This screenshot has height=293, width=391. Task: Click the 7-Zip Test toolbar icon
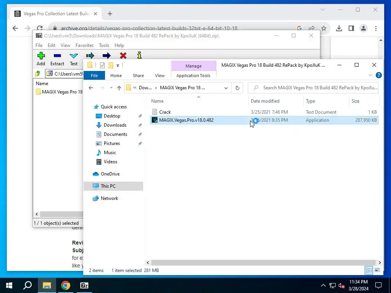[74, 56]
